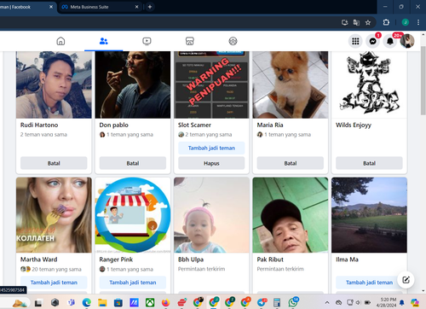Open the Xbox app from taskbar
426x309 pixels.
click(x=150, y=302)
